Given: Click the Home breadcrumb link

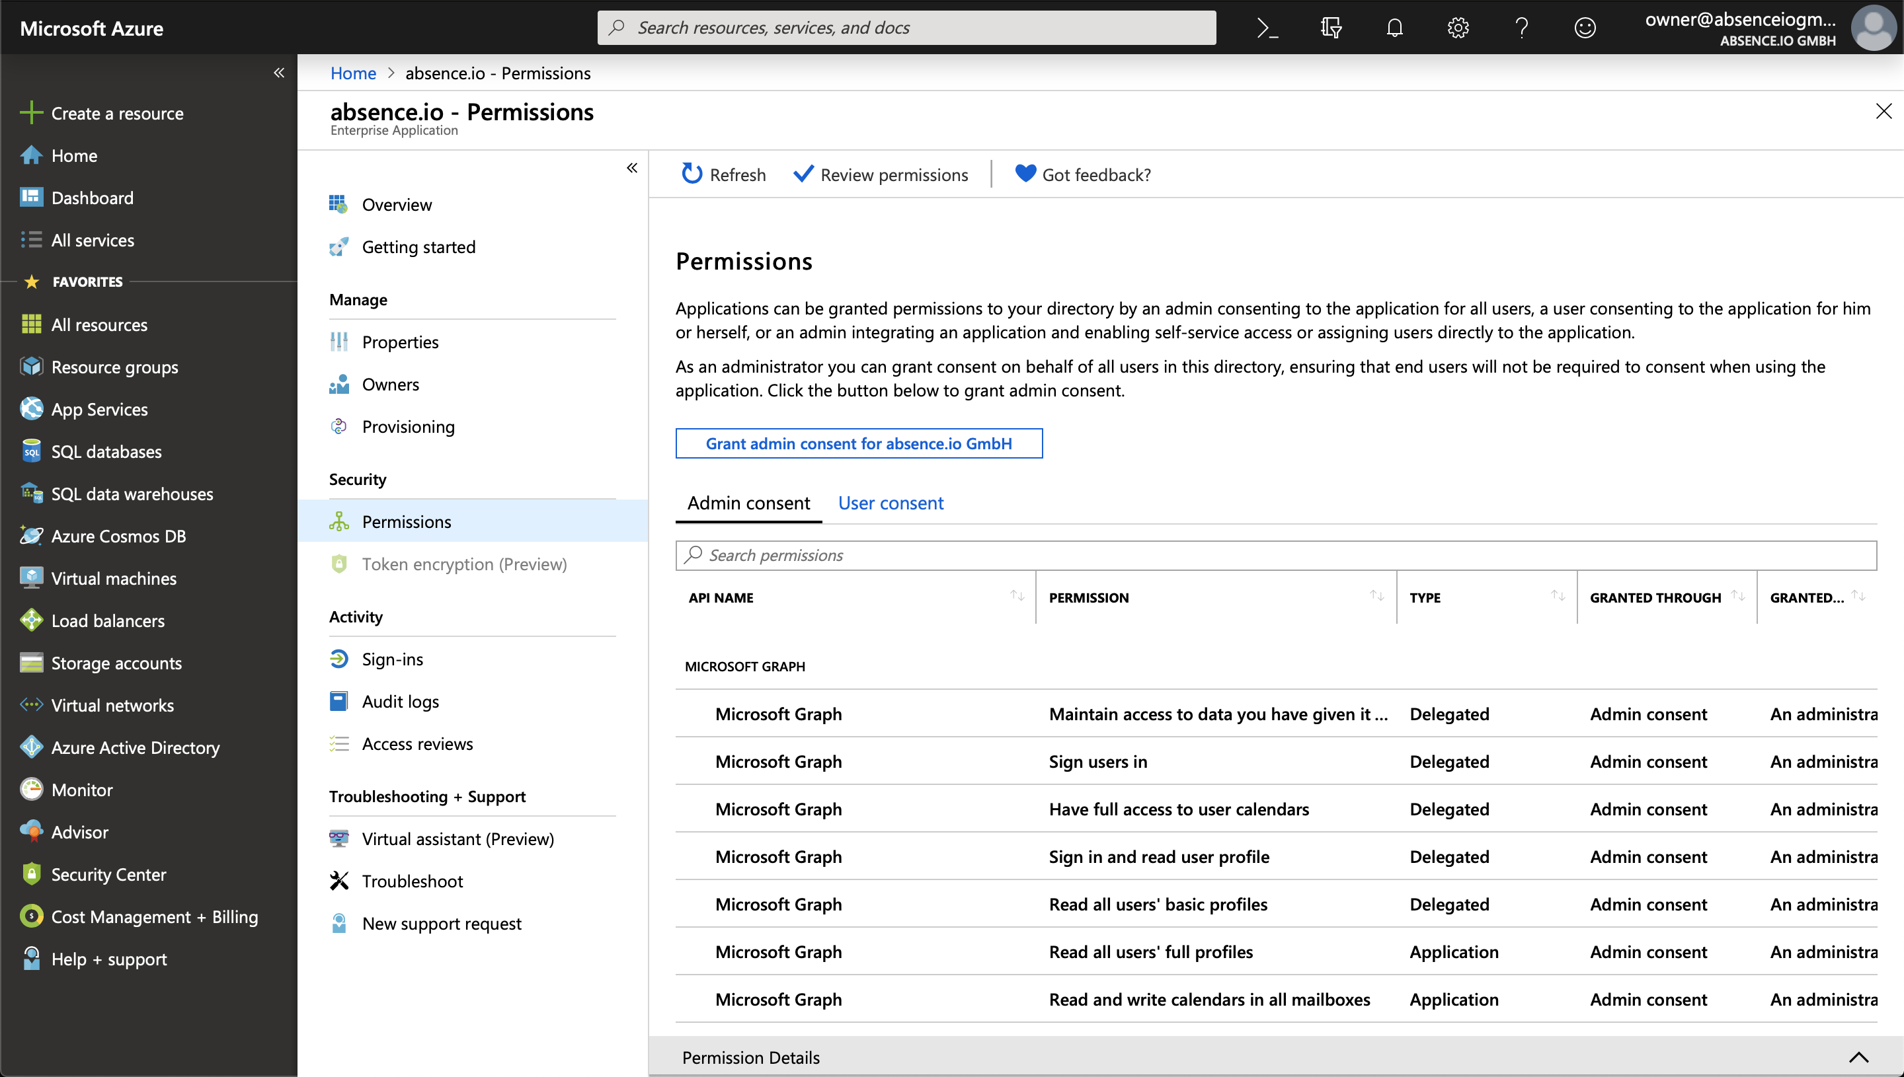Looking at the screenshot, I should pyautogui.click(x=353, y=73).
